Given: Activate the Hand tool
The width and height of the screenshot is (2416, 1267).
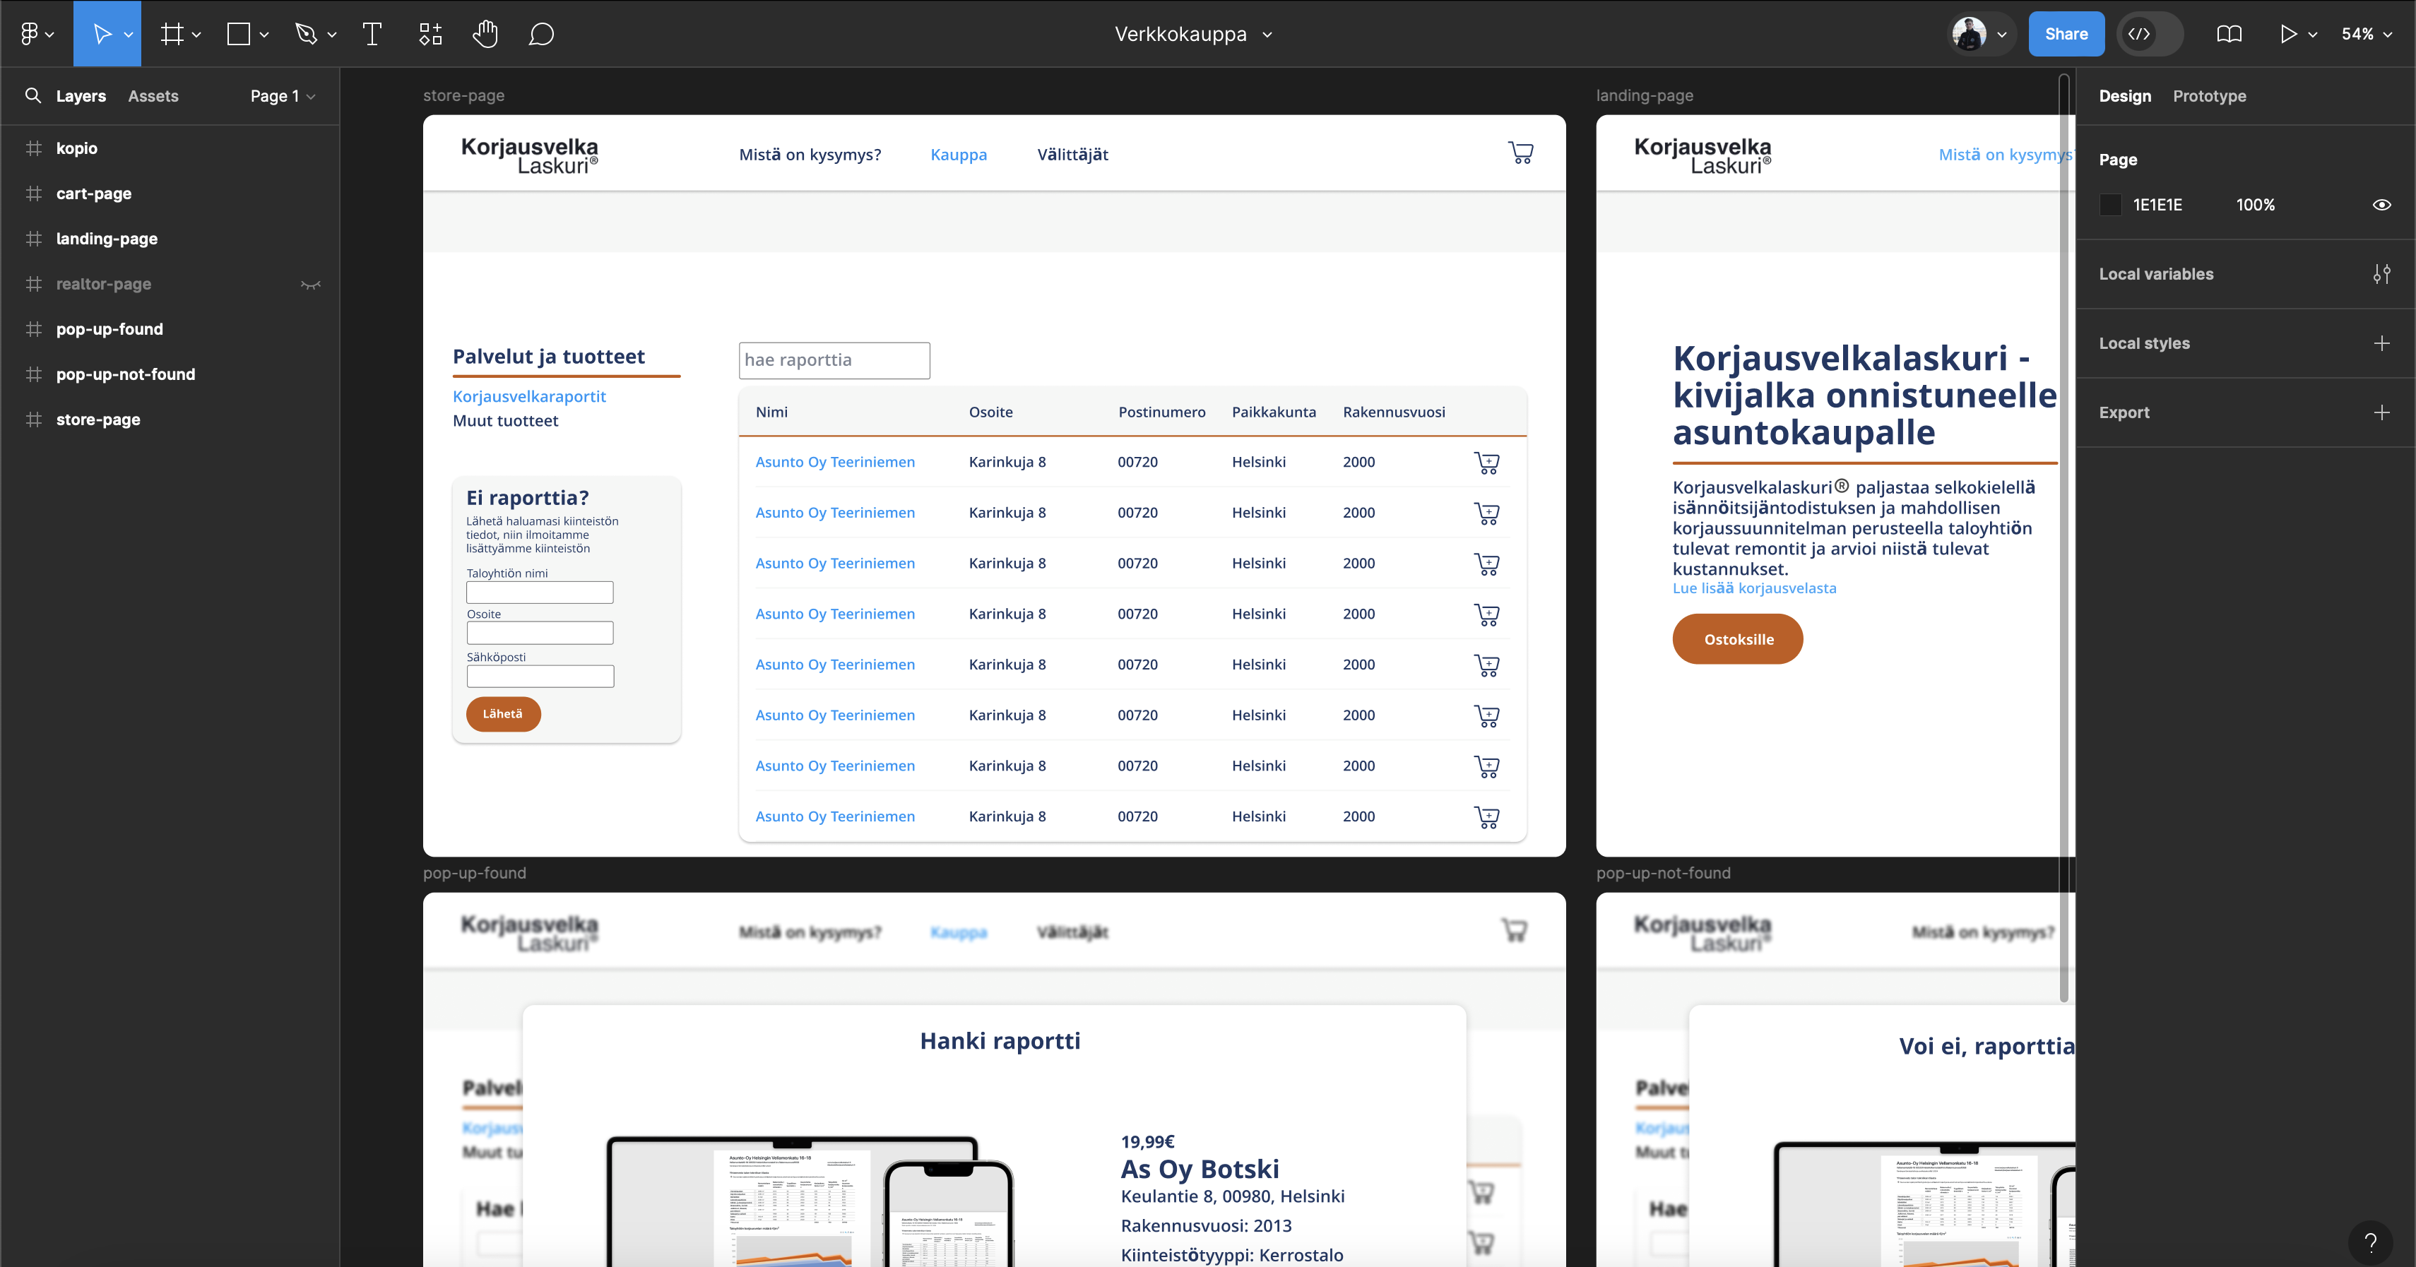Looking at the screenshot, I should pos(485,34).
